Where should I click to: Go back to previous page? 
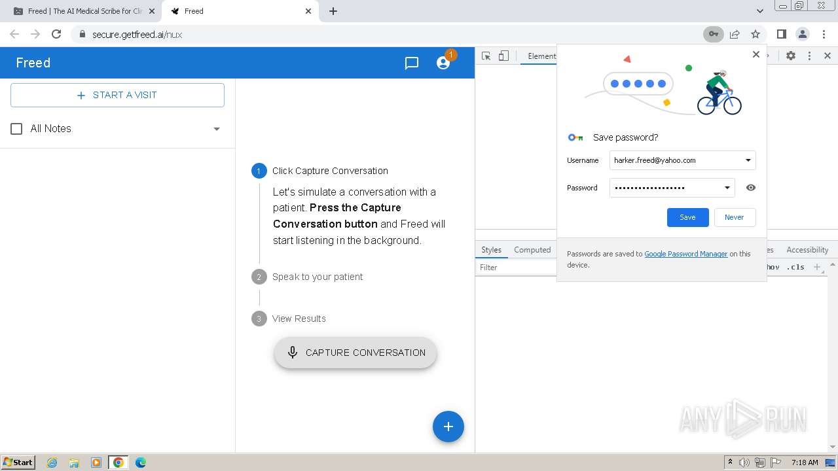[14, 34]
